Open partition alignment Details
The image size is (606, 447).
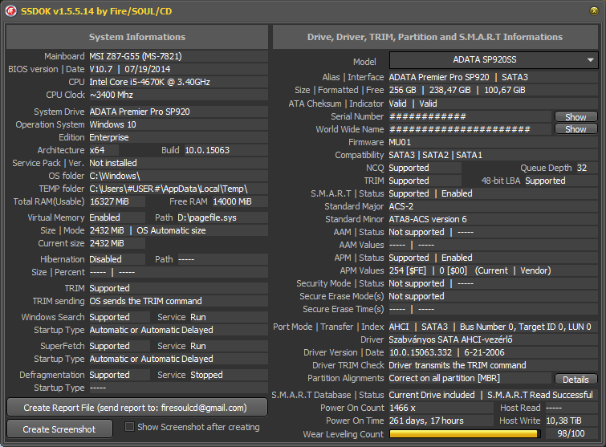coord(575,380)
